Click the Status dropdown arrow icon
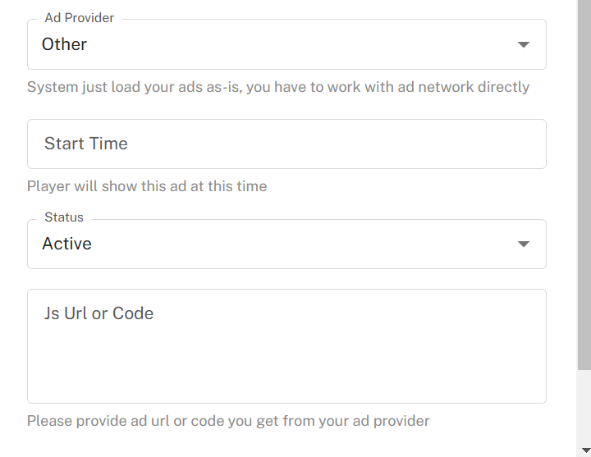The width and height of the screenshot is (591, 457). [x=524, y=244]
